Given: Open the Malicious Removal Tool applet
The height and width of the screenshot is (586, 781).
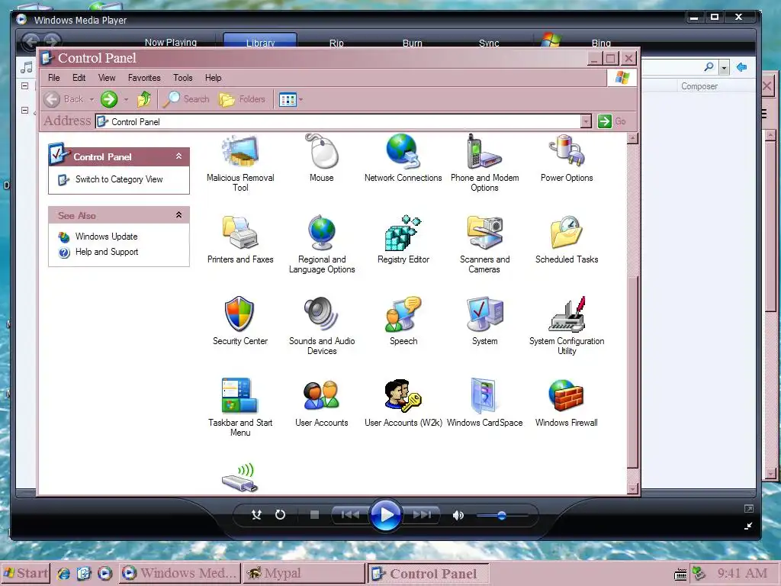Looking at the screenshot, I should [240, 163].
